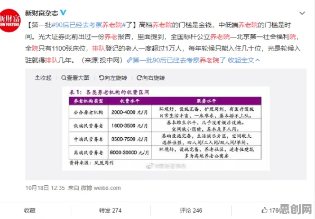Click the magnifier icon beside 查看大图

(x=63, y=78)
